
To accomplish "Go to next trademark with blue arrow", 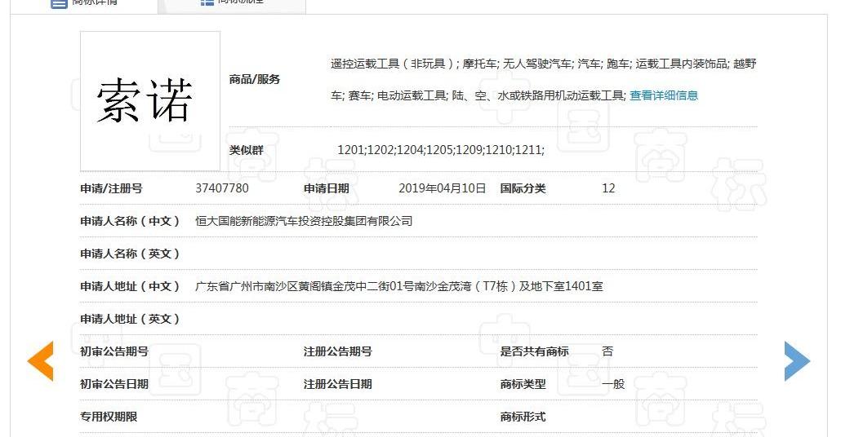I will (x=797, y=361).
